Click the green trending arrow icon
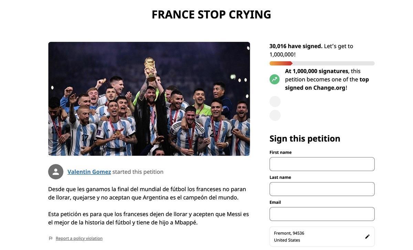This screenshot has height=250, width=413. [x=274, y=79]
